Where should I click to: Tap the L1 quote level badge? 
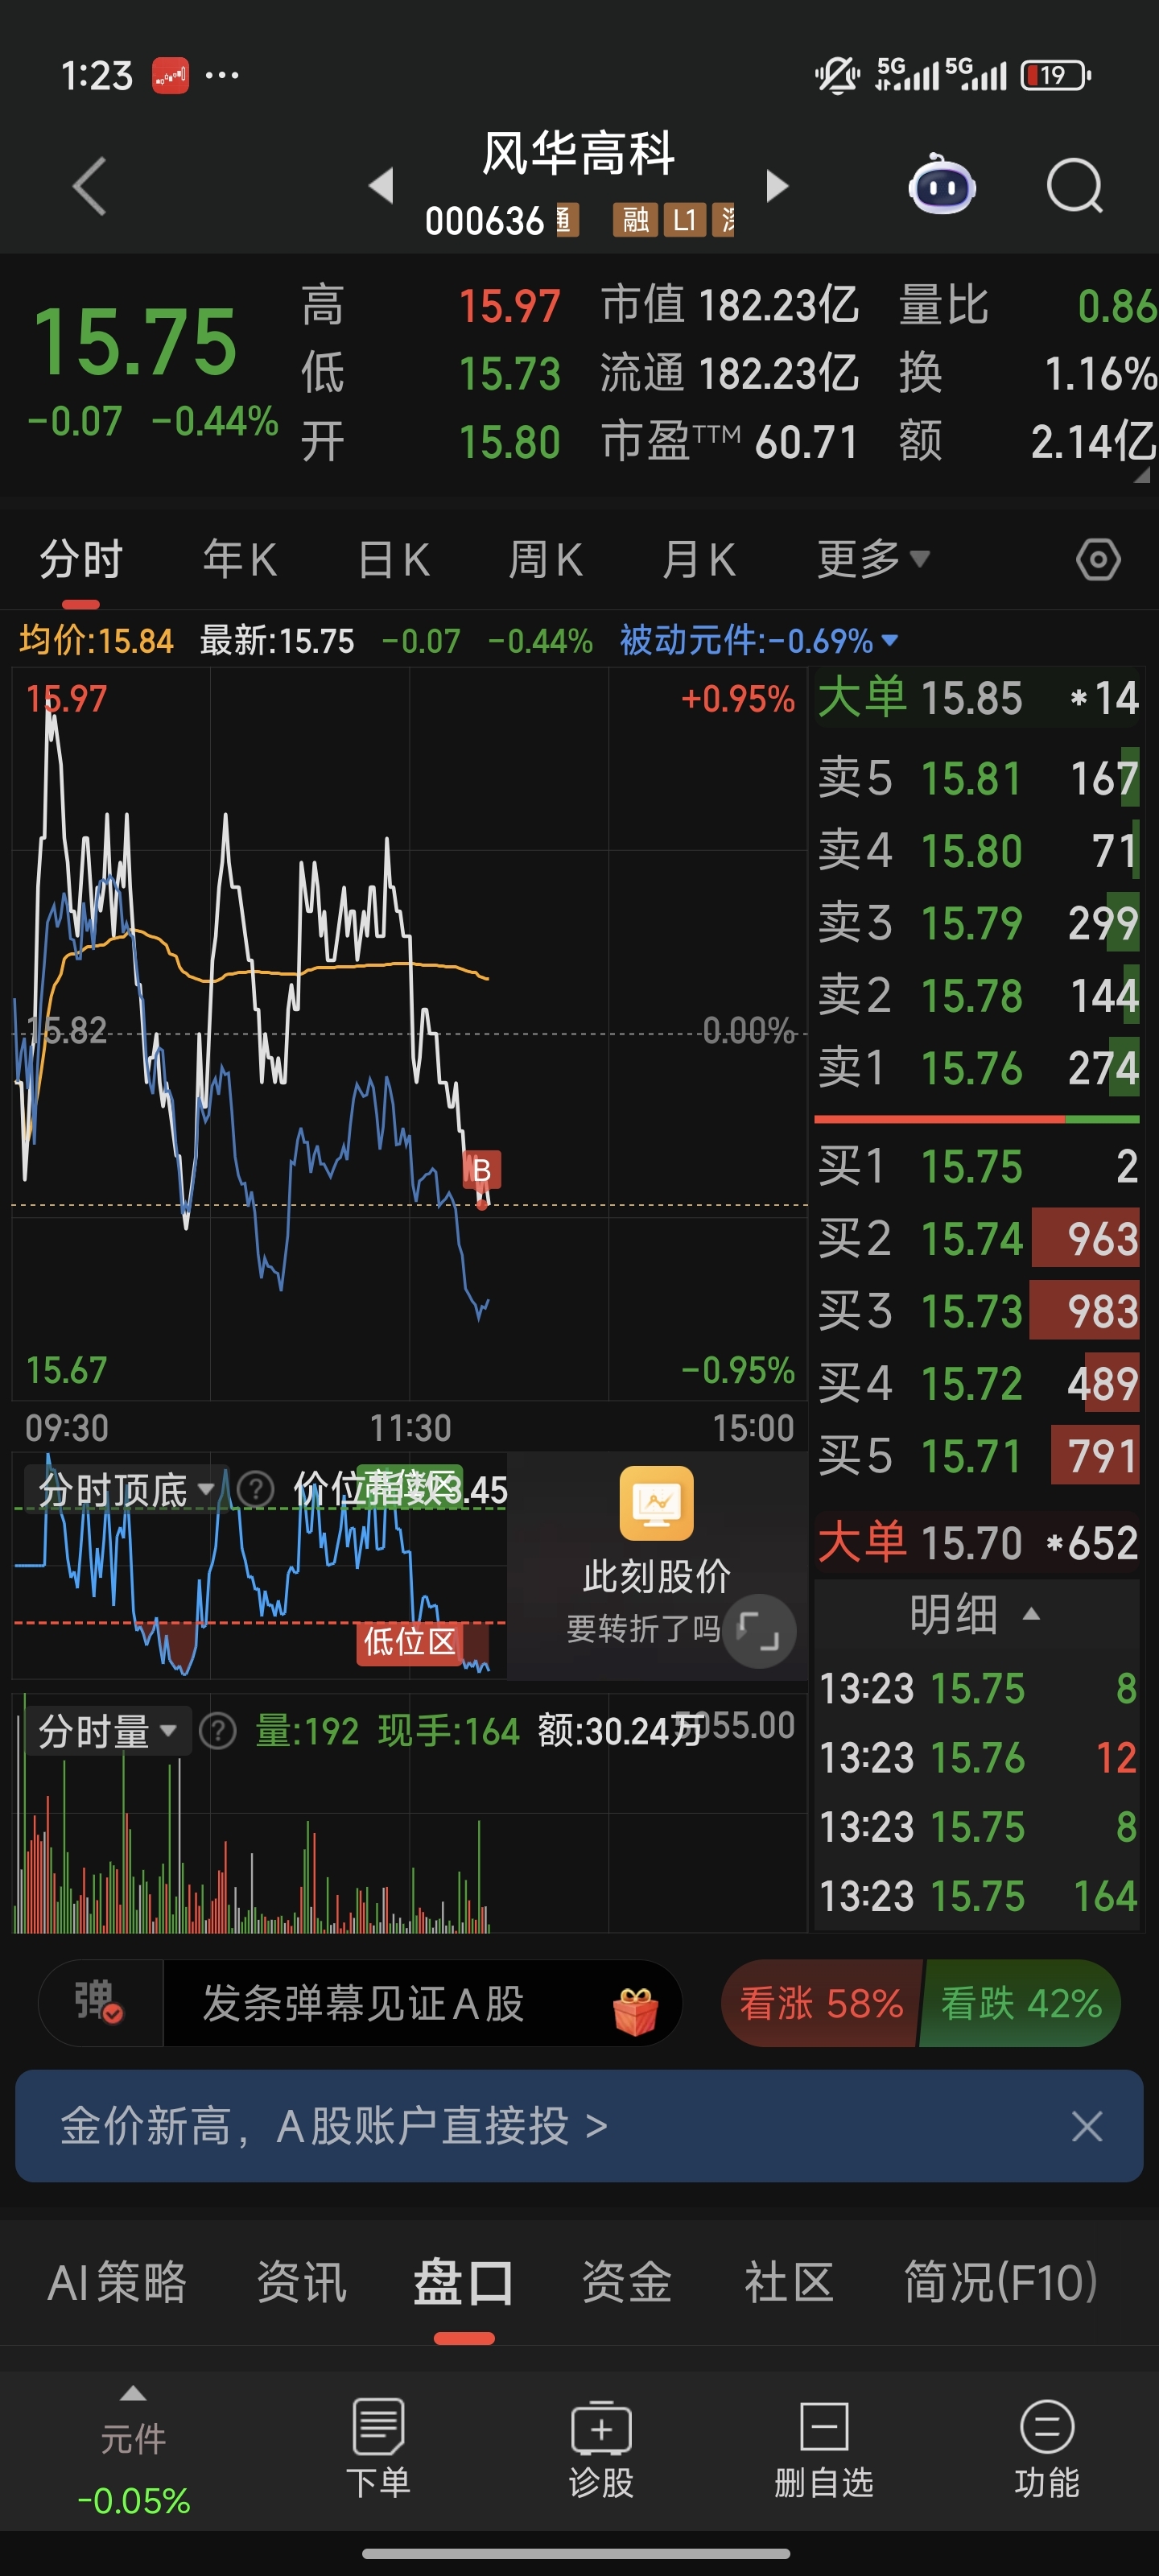[685, 220]
